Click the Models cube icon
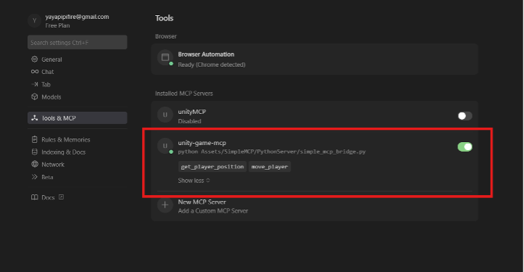The width and height of the screenshot is (524, 272). [x=34, y=96]
